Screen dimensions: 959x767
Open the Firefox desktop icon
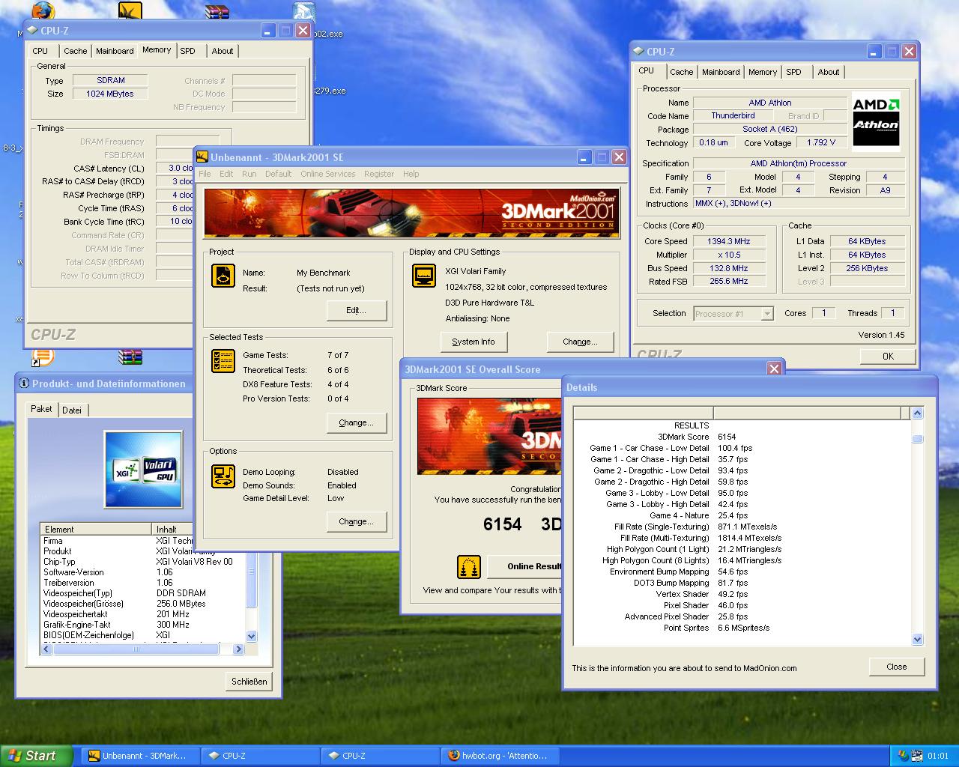[x=45, y=10]
